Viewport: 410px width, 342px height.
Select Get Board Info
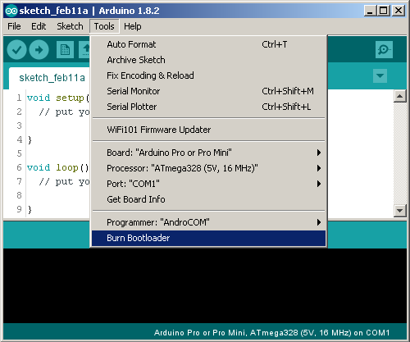(208, 199)
